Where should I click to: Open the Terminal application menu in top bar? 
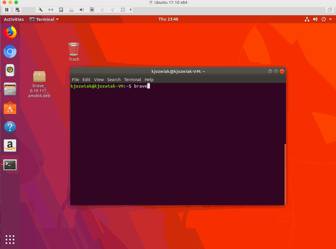[x=44, y=19]
